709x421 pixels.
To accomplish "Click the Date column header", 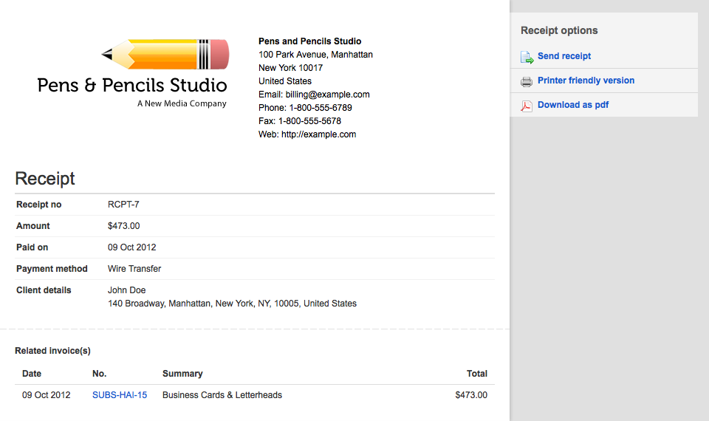I will tap(32, 374).
